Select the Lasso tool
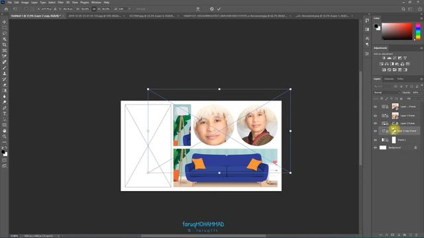Image resolution: width=424 pixels, height=238 pixels. tap(5, 34)
